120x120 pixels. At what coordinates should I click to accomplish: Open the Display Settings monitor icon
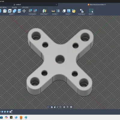tap(64, 107)
